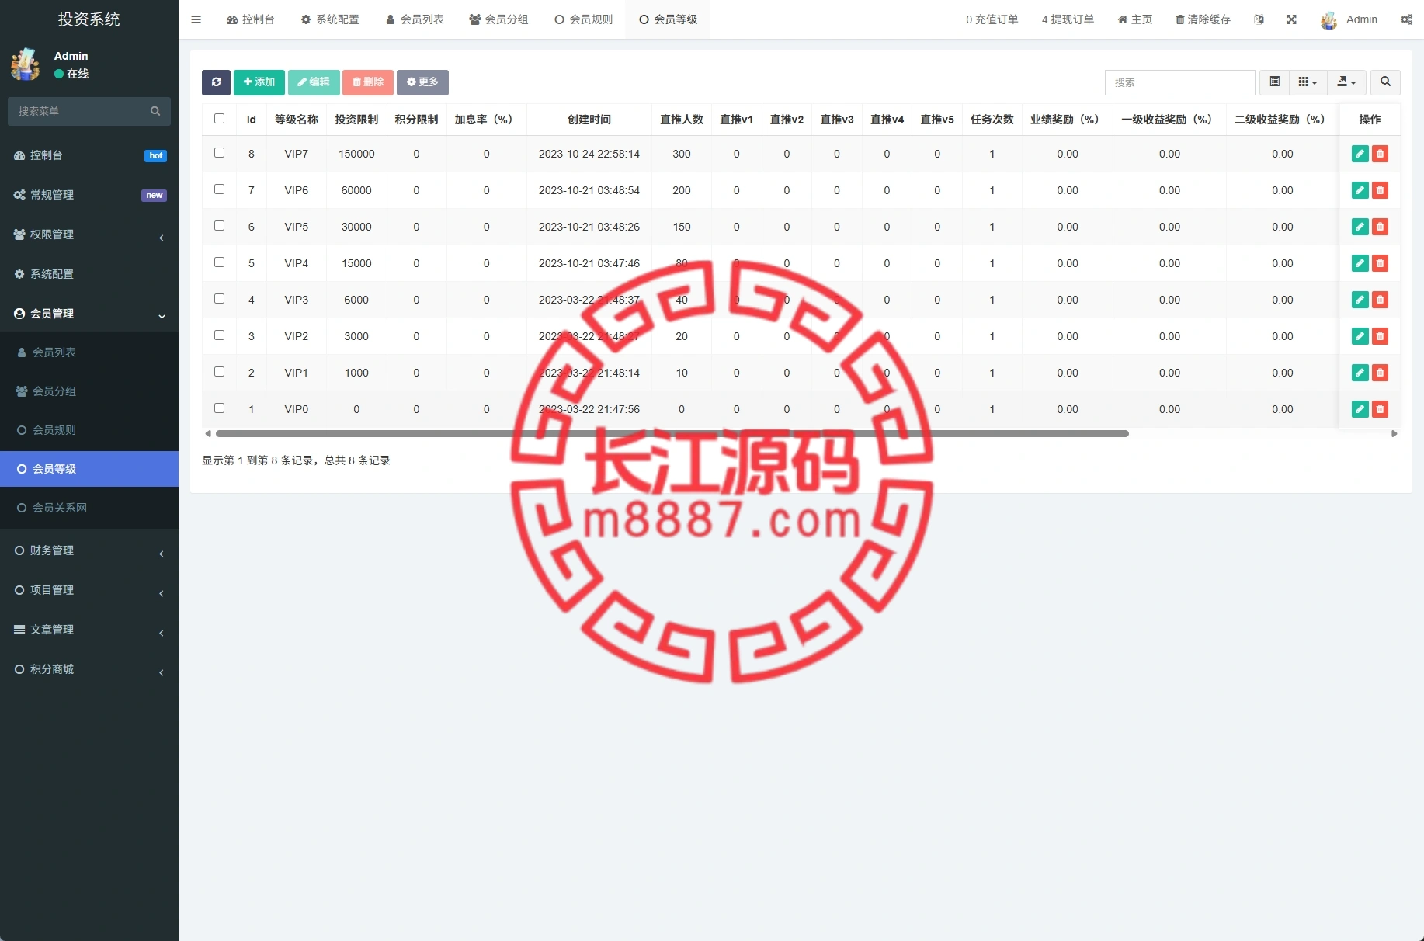Open 4 提现订单 link
This screenshot has width=1424, height=941.
click(x=1068, y=19)
